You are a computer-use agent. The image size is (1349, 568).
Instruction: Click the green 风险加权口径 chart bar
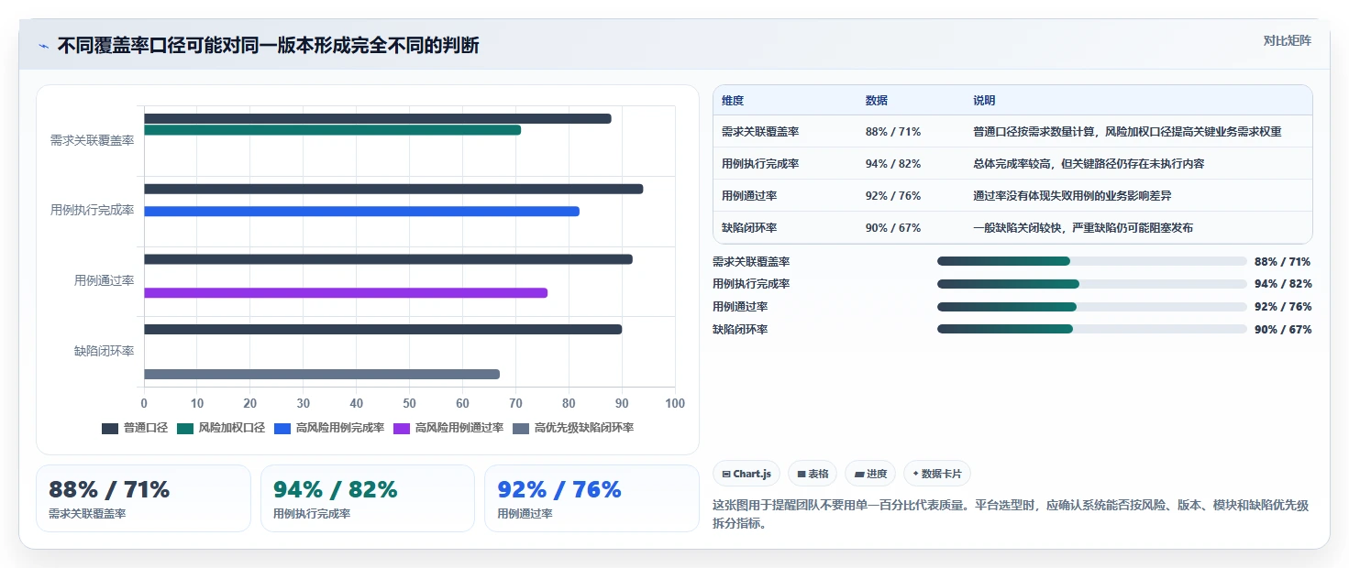[x=332, y=130]
